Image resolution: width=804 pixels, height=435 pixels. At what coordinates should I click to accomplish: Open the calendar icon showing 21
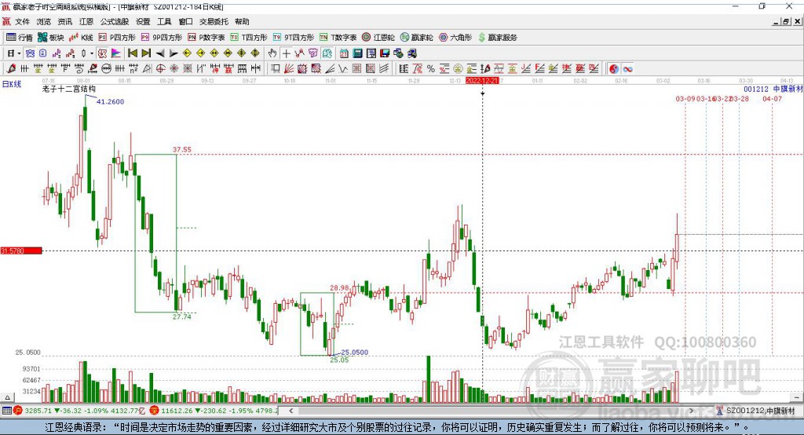[344, 53]
